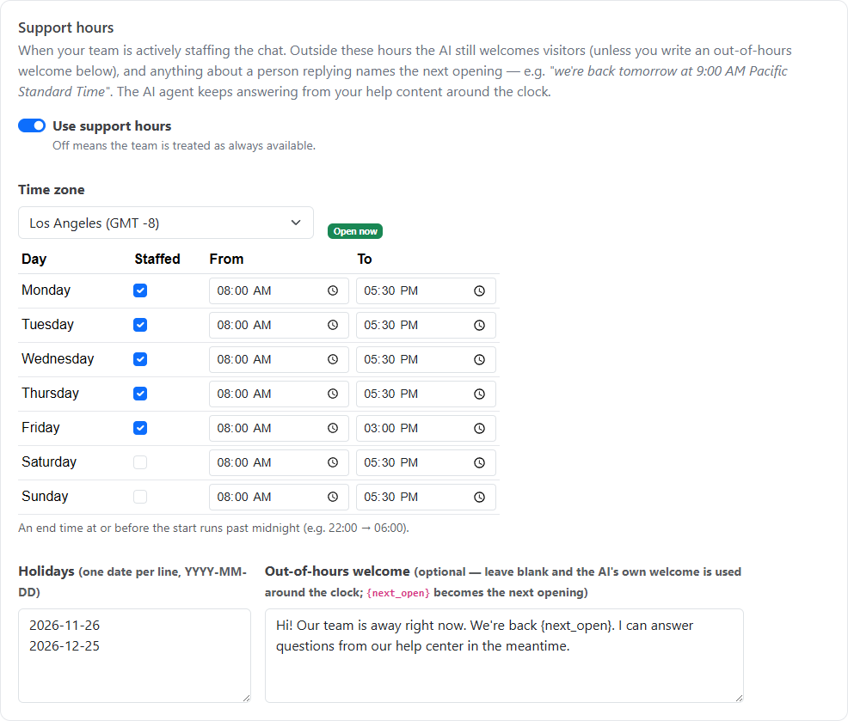
Task: Open the Friday From clock icon
Action: pyautogui.click(x=333, y=428)
